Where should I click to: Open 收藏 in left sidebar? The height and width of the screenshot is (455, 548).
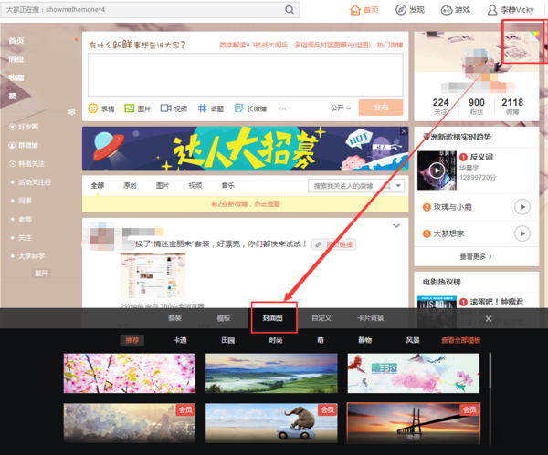click(16, 78)
